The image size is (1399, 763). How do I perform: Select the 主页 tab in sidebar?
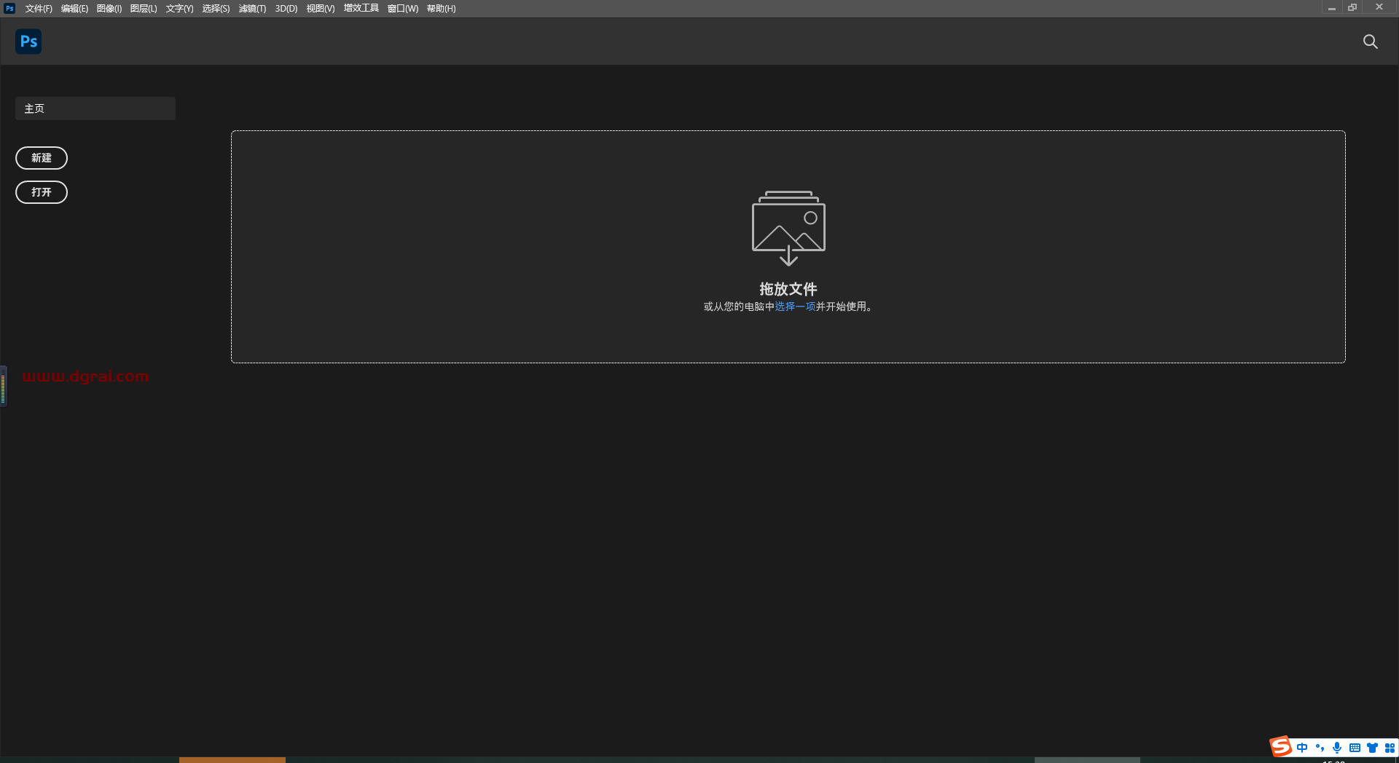95,108
